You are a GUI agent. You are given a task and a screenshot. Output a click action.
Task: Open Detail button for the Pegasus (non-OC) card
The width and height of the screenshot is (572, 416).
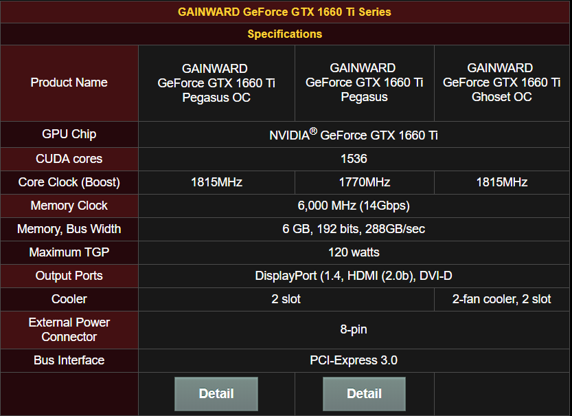364,394
